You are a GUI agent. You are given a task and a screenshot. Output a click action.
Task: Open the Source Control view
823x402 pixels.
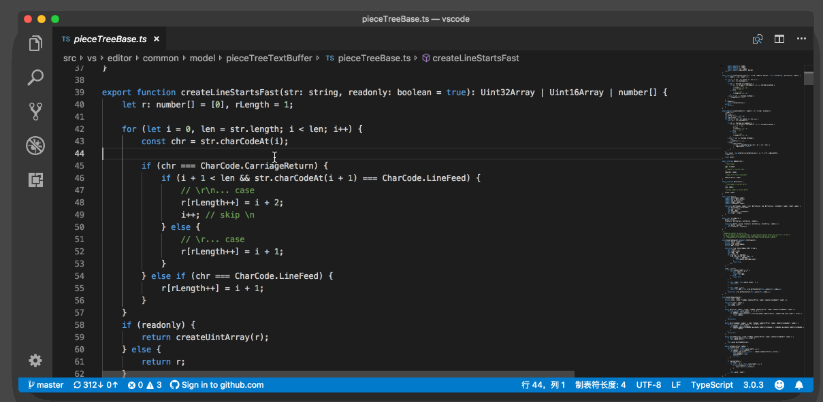click(x=35, y=111)
